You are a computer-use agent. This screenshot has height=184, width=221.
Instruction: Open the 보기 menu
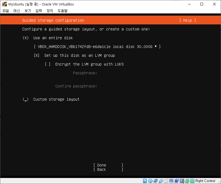(28, 11)
